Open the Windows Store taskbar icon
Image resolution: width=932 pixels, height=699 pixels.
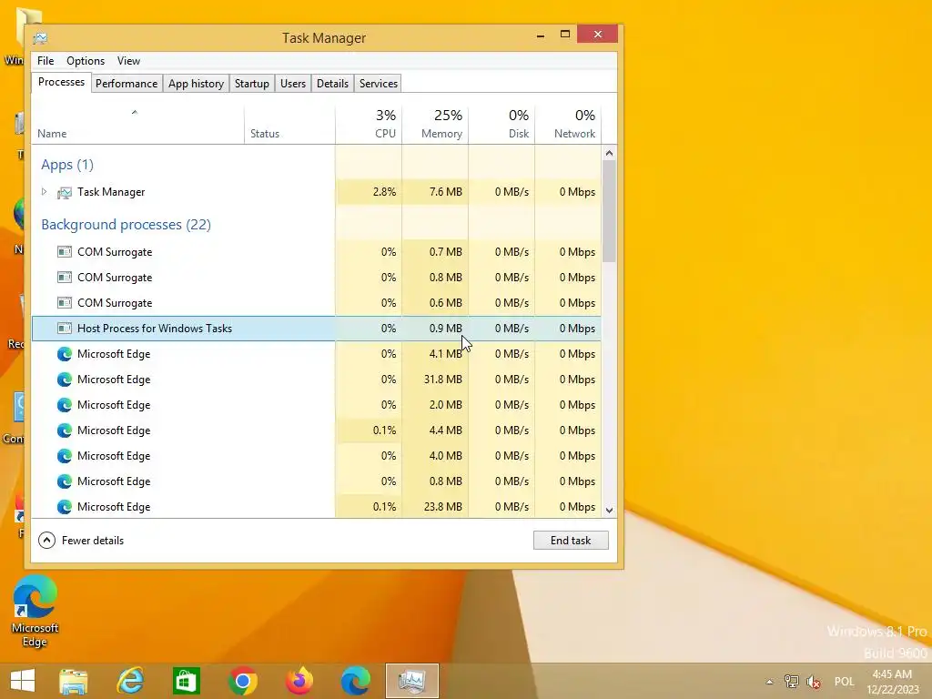point(186,681)
